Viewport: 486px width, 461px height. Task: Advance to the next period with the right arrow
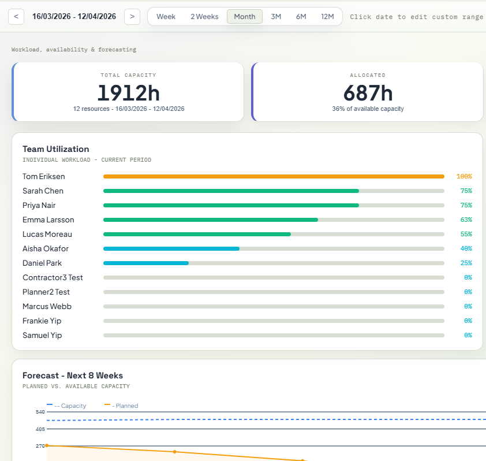tap(132, 16)
